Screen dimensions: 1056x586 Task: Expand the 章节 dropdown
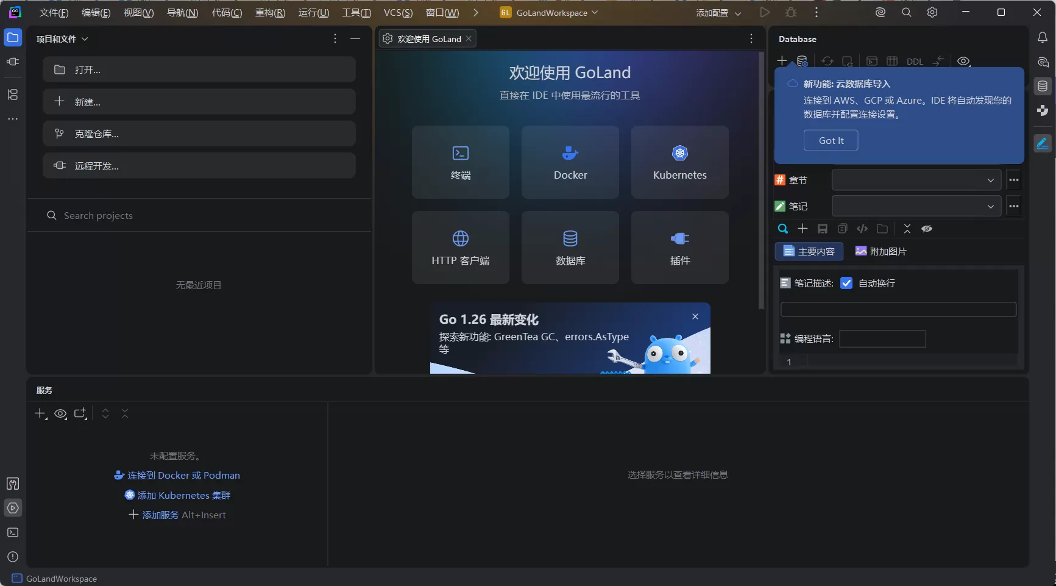[x=991, y=180]
